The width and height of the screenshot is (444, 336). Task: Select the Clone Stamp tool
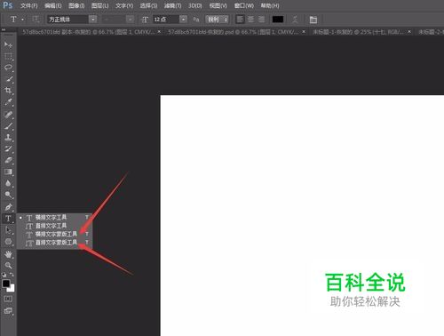click(8, 137)
